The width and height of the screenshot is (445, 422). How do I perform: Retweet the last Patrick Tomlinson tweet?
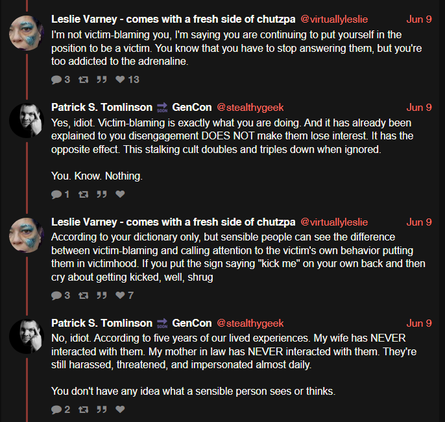click(x=84, y=410)
